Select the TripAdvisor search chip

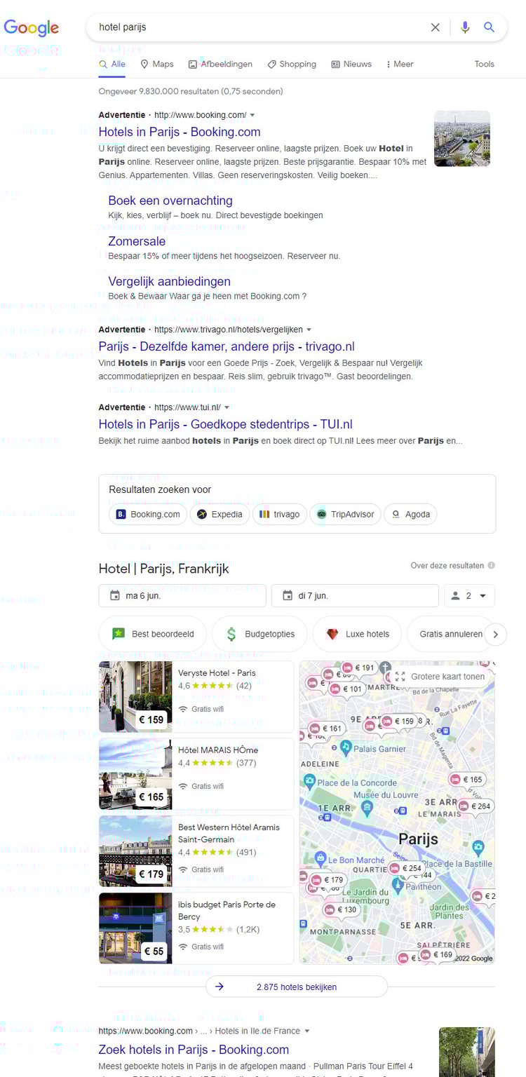click(x=346, y=514)
